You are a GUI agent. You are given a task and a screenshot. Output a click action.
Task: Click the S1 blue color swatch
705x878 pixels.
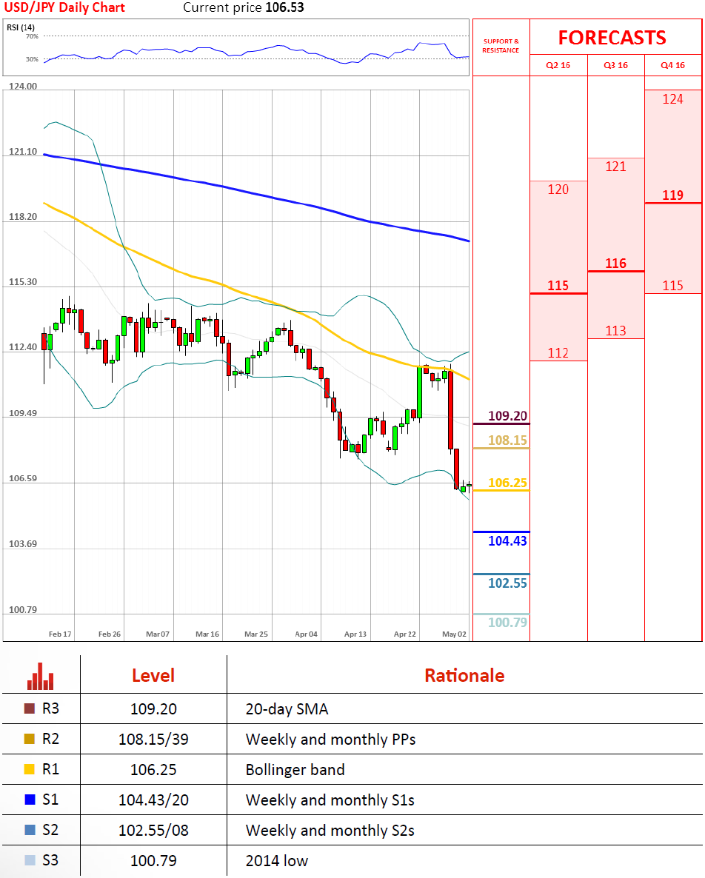30,799
